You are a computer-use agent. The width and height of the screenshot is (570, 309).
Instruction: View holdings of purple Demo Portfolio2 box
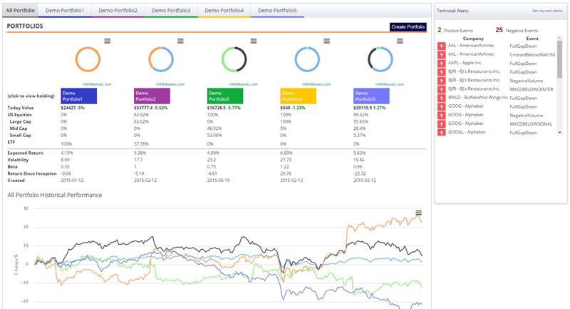[152, 96]
